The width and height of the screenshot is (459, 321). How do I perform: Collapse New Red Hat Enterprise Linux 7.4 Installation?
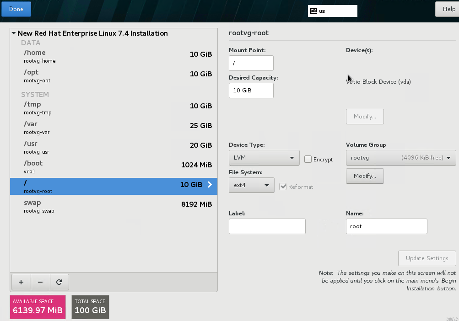pos(14,33)
